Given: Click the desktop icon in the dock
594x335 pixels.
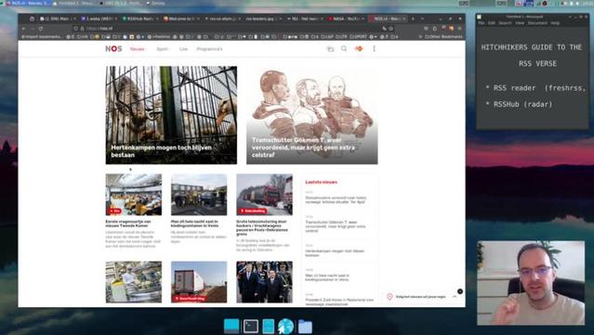Looking at the screenshot, I should pos(231,327).
